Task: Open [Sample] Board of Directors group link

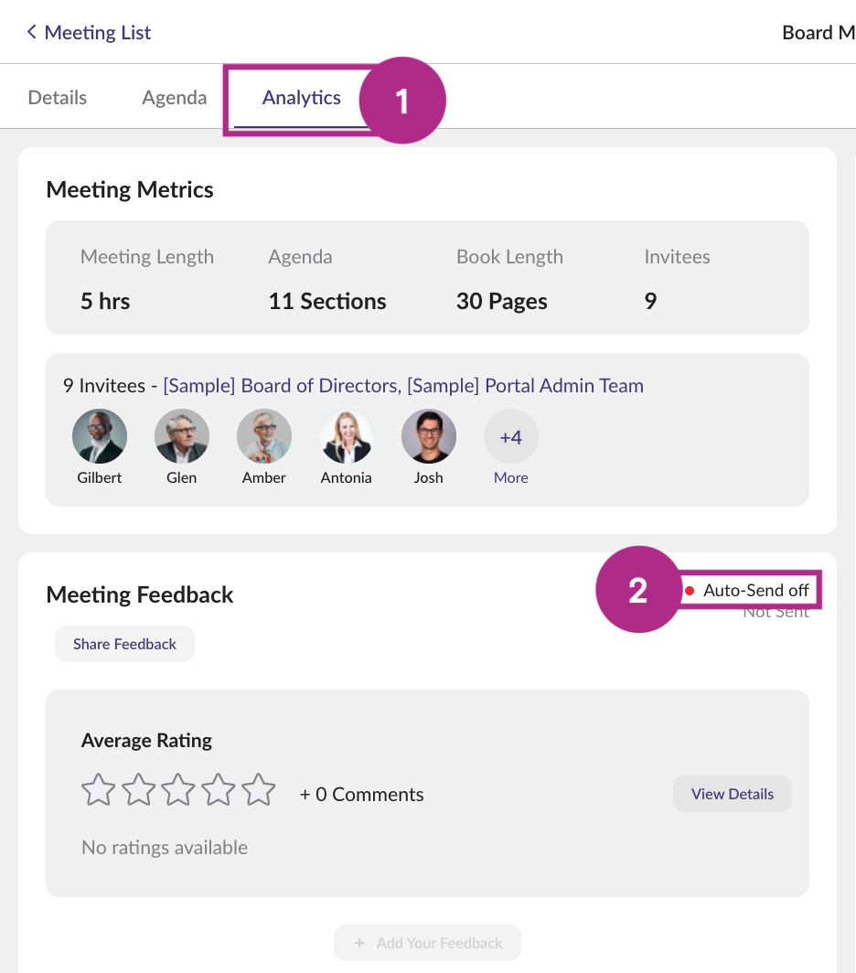Action: click(281, 386)
